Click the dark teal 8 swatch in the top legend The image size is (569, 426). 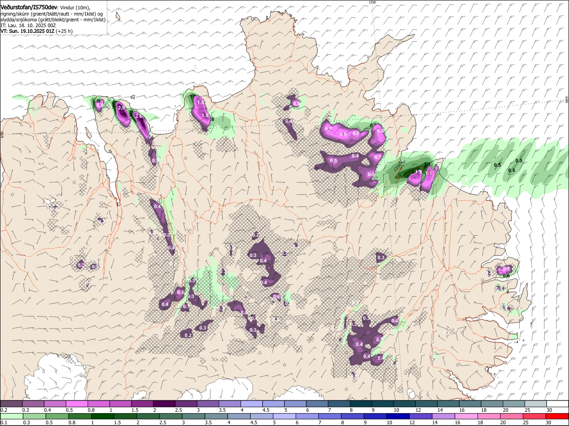coord(361,403)
